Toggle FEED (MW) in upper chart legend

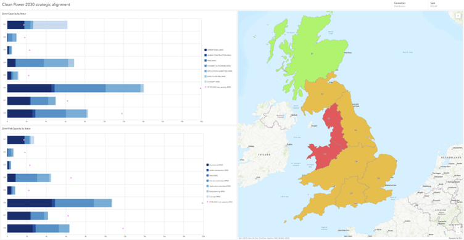210,60
